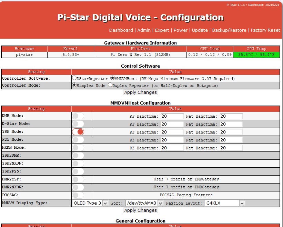Apply Changes under Control Software
Viewport: 283px width, 227px height.
[141, 92]
